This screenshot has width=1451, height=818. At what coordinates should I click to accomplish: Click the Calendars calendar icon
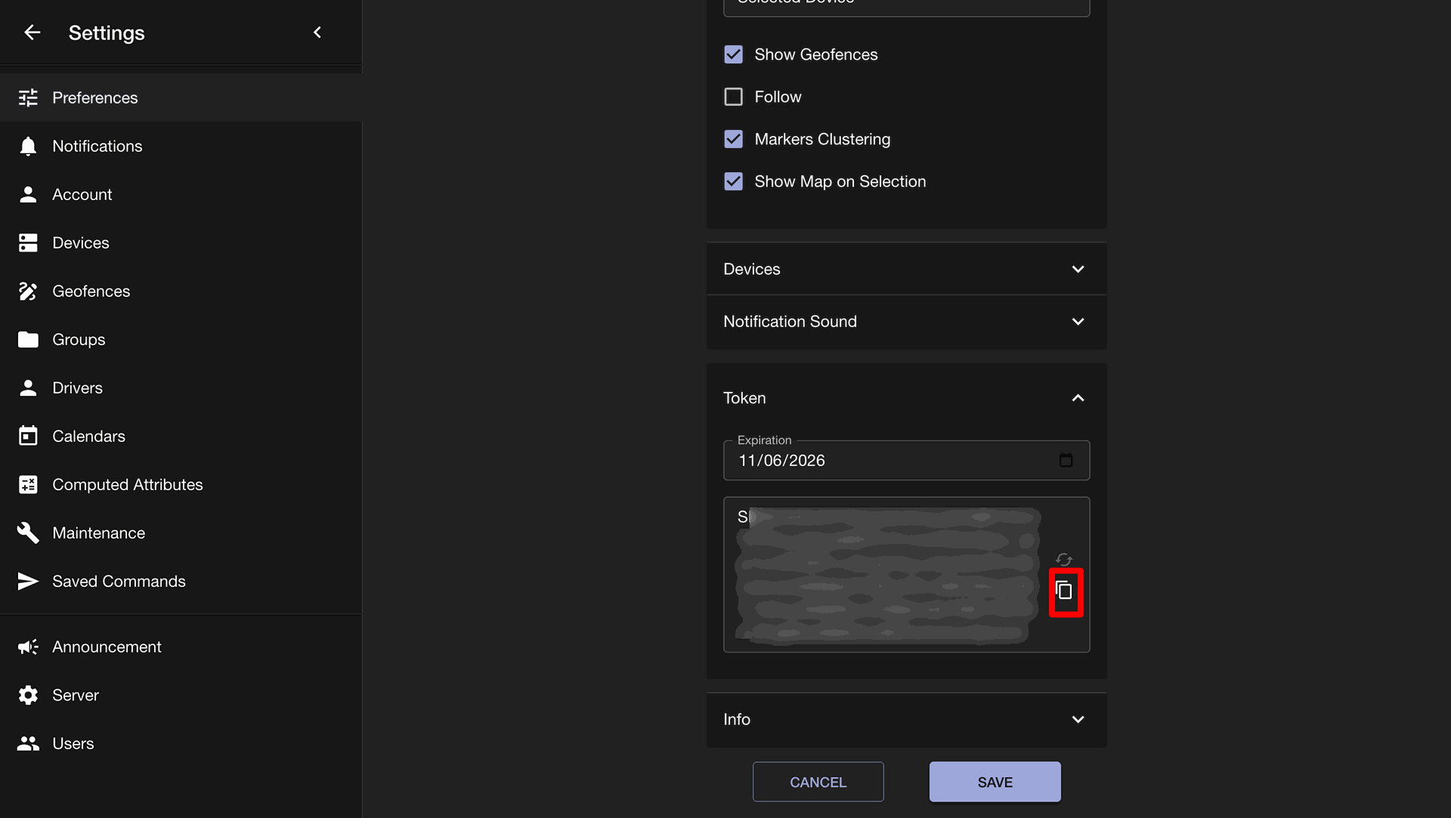(28, 436)
